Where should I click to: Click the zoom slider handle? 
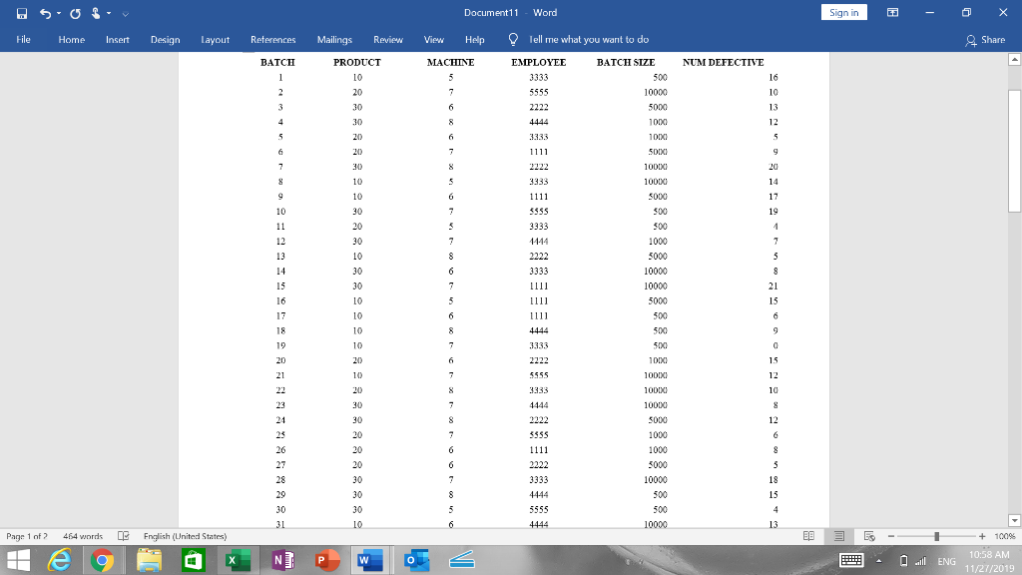point(936,536)
